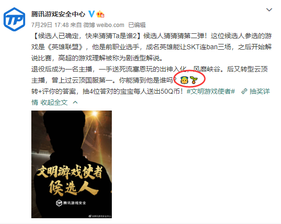Click 收起全文 to collapse full text

pos(54,102)
